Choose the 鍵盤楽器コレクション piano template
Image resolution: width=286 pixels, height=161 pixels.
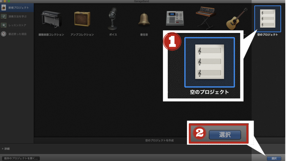pyautogui.click(x=51, y=19)
